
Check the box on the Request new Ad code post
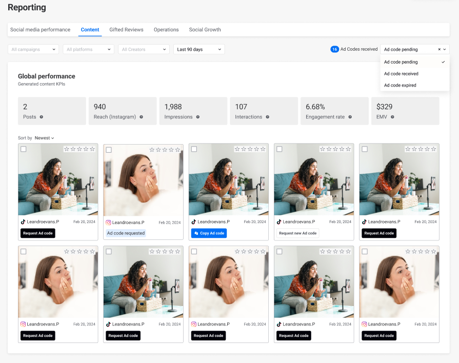279,149
